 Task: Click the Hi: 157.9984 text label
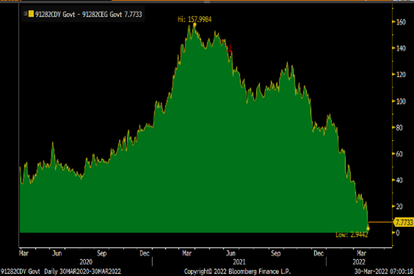(195, 19)
